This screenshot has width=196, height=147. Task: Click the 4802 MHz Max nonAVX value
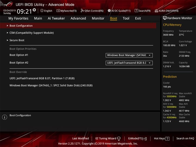pyautogui.click(x=184, y=100)
